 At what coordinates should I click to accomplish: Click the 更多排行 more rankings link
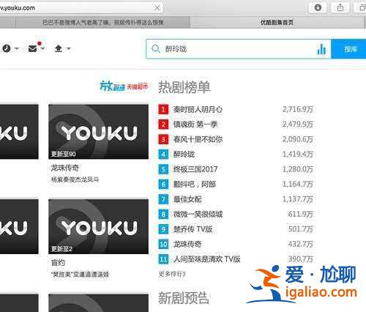172,274
